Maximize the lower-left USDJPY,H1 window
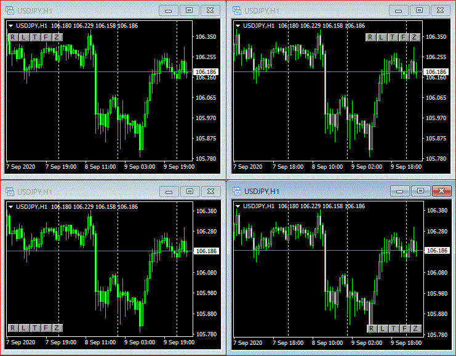The width and height of the screenshot is (456, 356). [190, 192]
